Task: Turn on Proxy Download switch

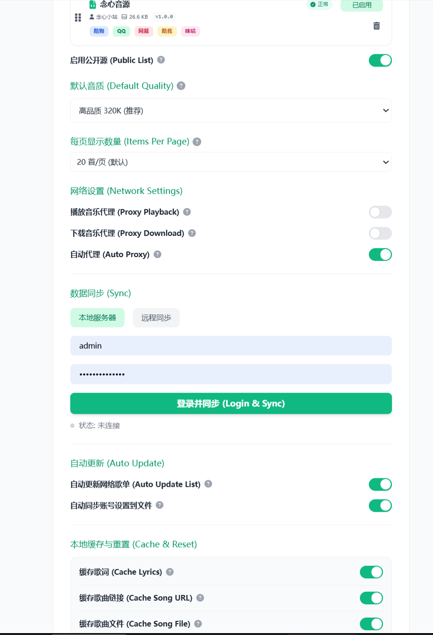Action: (x=380, y=234)
